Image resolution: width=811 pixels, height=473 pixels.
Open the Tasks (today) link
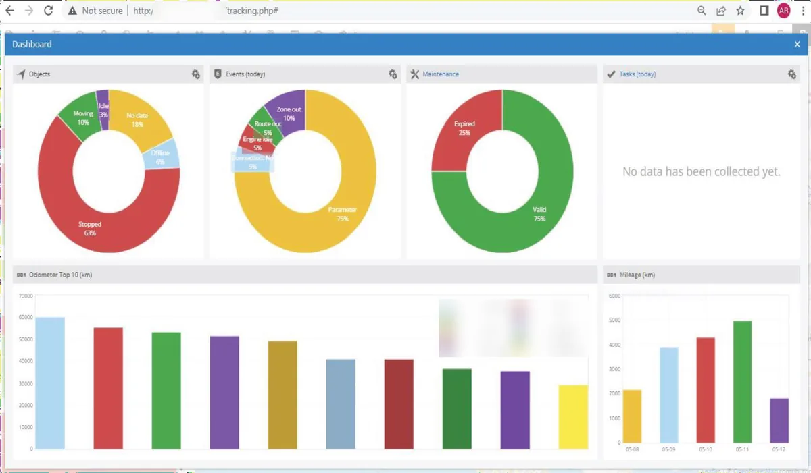[x=637, y=74]
